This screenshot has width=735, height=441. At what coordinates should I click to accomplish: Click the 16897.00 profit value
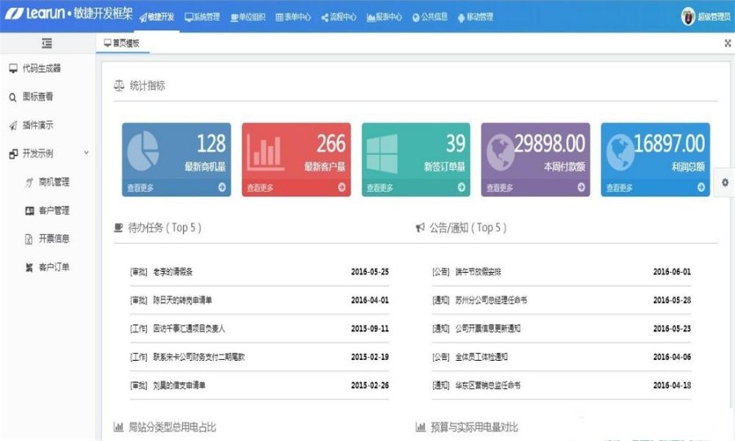(x=670, y=144)
